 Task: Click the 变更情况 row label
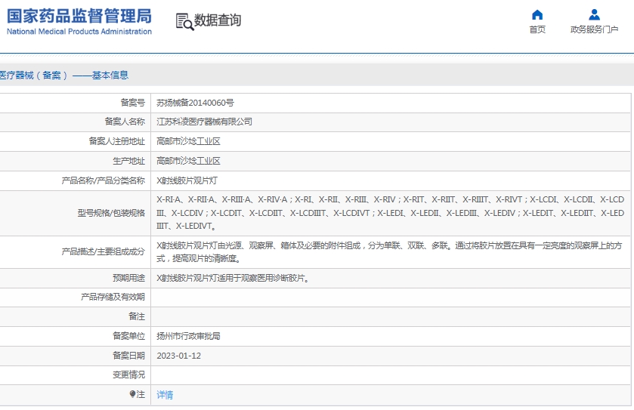(128, 375)
